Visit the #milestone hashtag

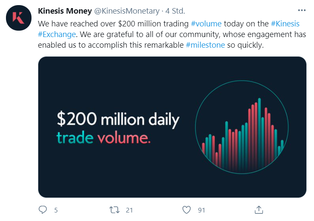[206, 44]
